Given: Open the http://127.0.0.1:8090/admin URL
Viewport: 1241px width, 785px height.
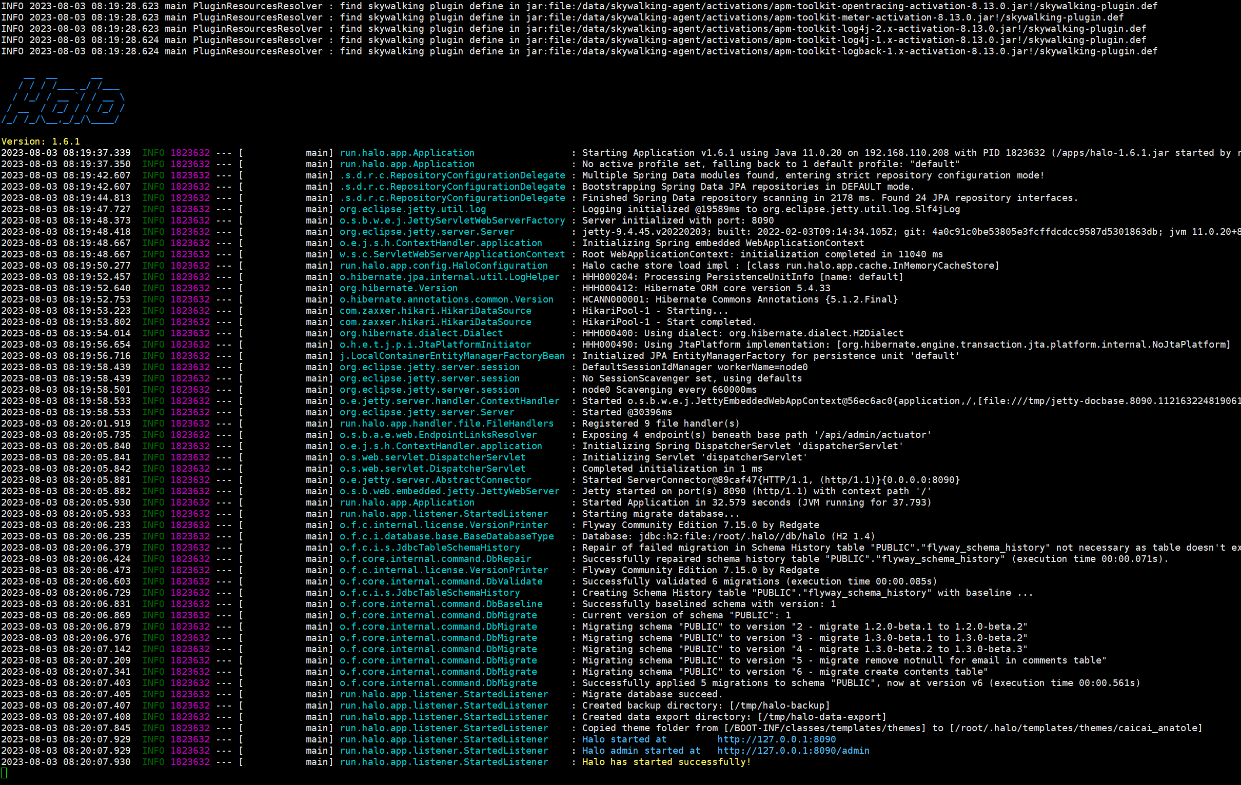Looking at the screenshot, I should click(793, 751).
